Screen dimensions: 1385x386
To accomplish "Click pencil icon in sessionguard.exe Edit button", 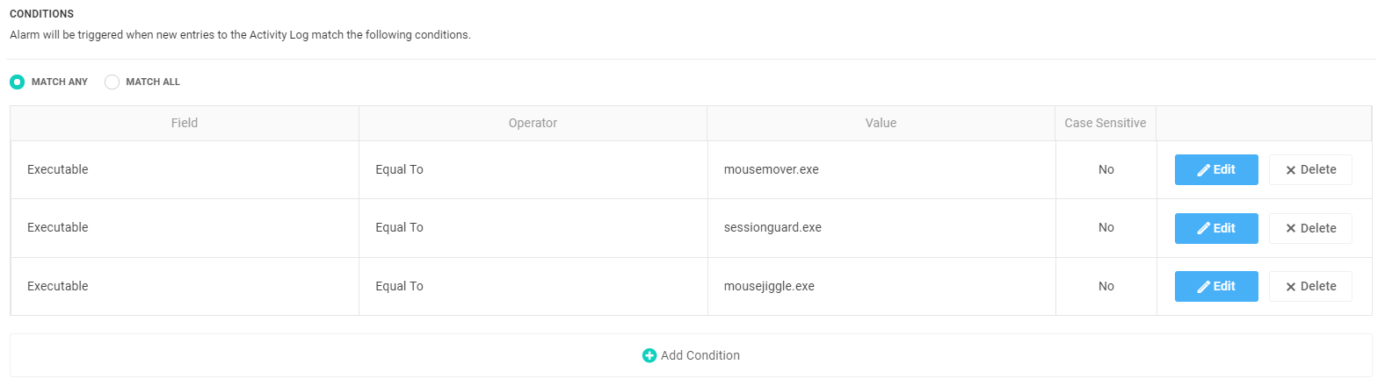I will 1204,228.
